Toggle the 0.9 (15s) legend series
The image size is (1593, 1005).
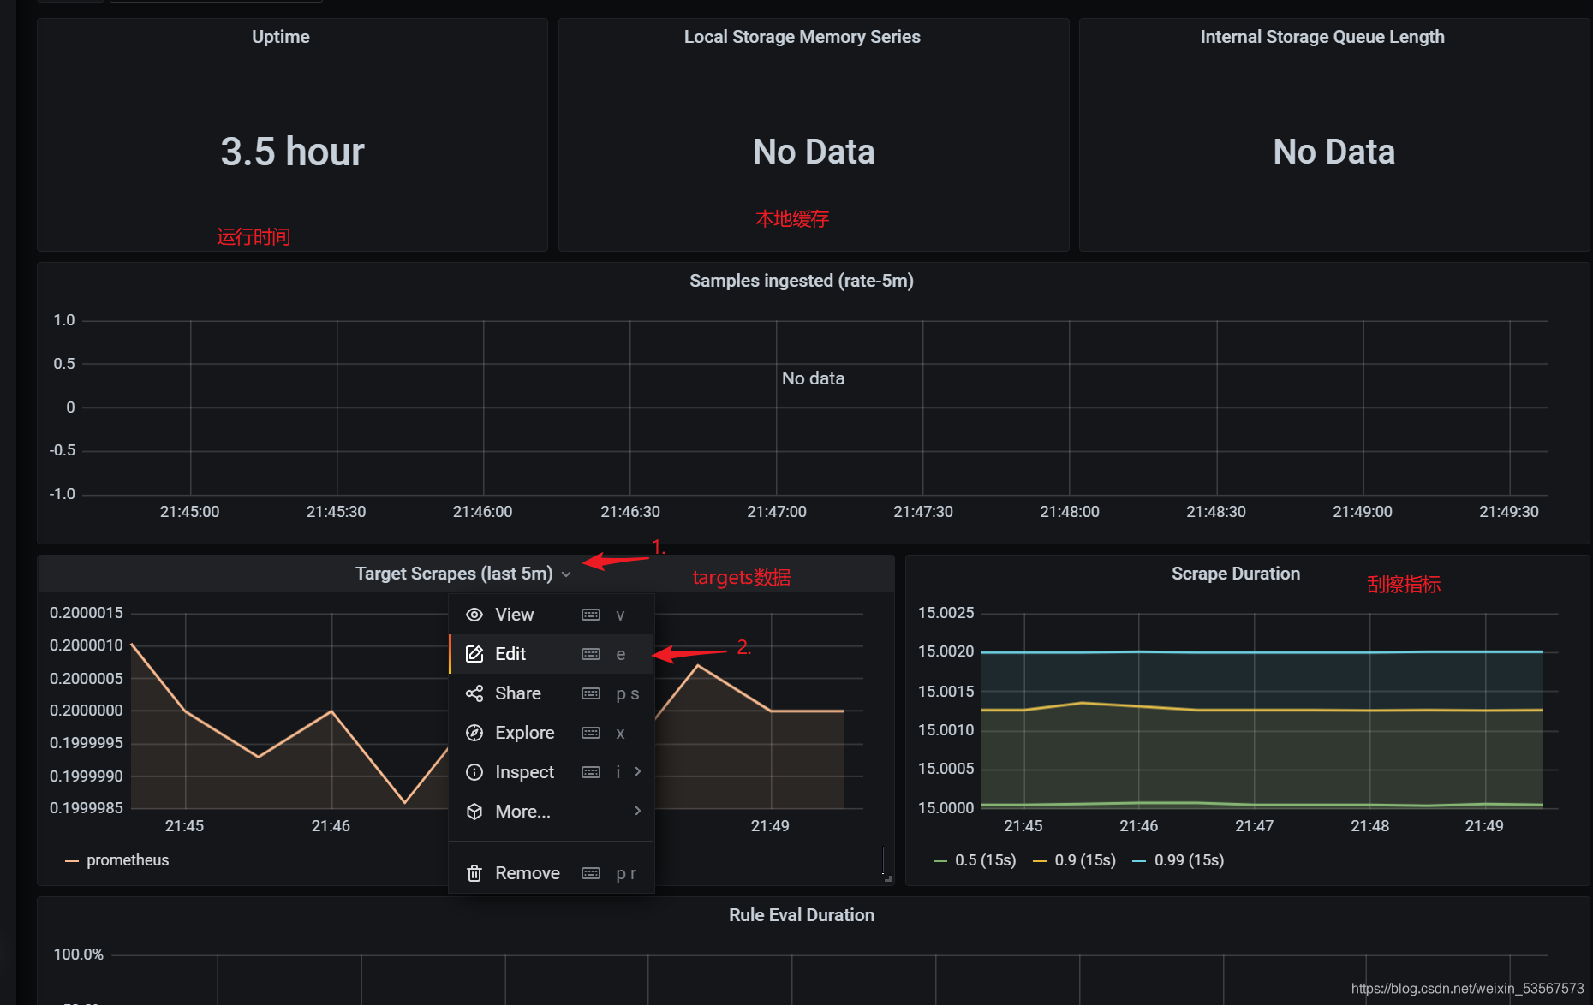[x=1085, y=860]
